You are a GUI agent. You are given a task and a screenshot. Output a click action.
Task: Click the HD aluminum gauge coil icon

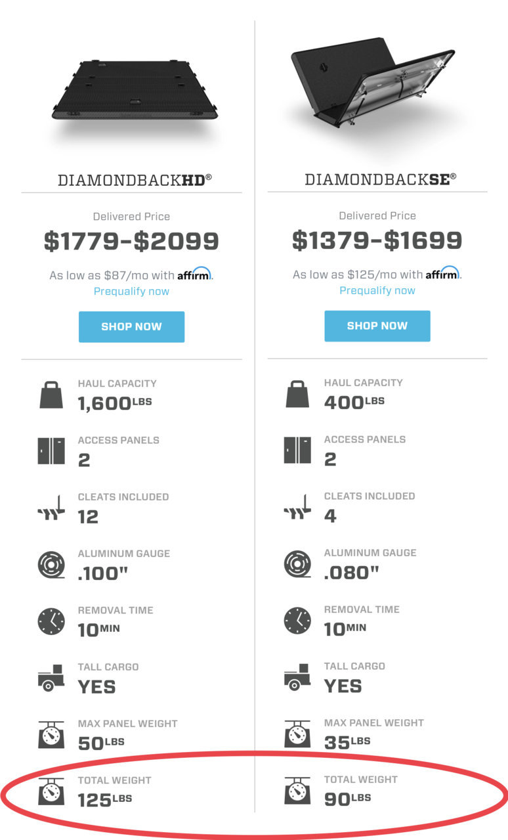(51, 565)
